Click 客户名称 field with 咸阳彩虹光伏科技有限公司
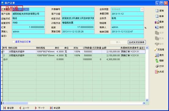 (x=28, y=14)
